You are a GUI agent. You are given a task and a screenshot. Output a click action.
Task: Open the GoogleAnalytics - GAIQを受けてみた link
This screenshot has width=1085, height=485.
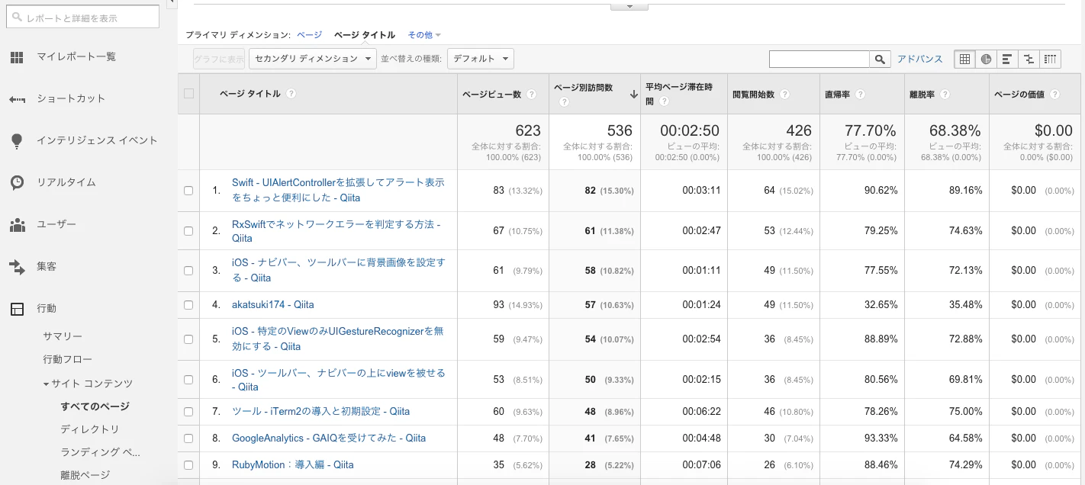(x=329, y=438)
